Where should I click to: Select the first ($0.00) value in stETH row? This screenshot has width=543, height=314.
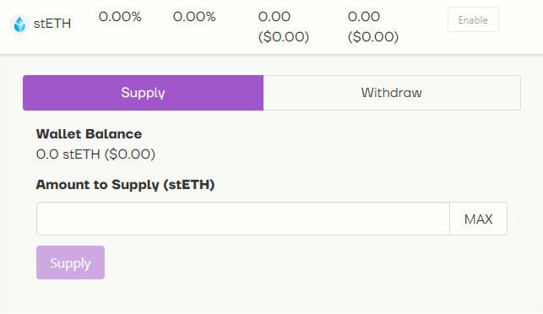point(284,36)
